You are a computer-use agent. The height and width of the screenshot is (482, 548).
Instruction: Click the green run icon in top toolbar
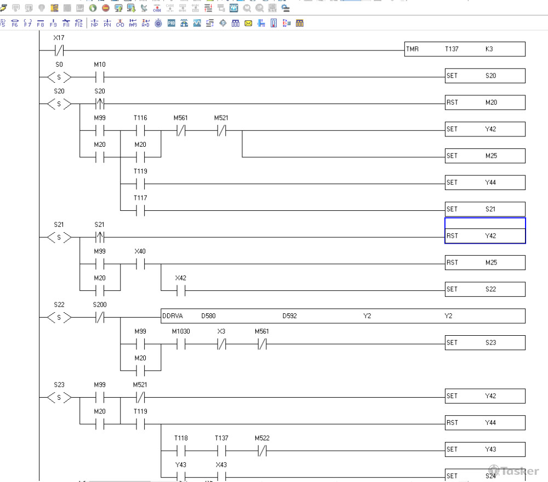point(93,8)
